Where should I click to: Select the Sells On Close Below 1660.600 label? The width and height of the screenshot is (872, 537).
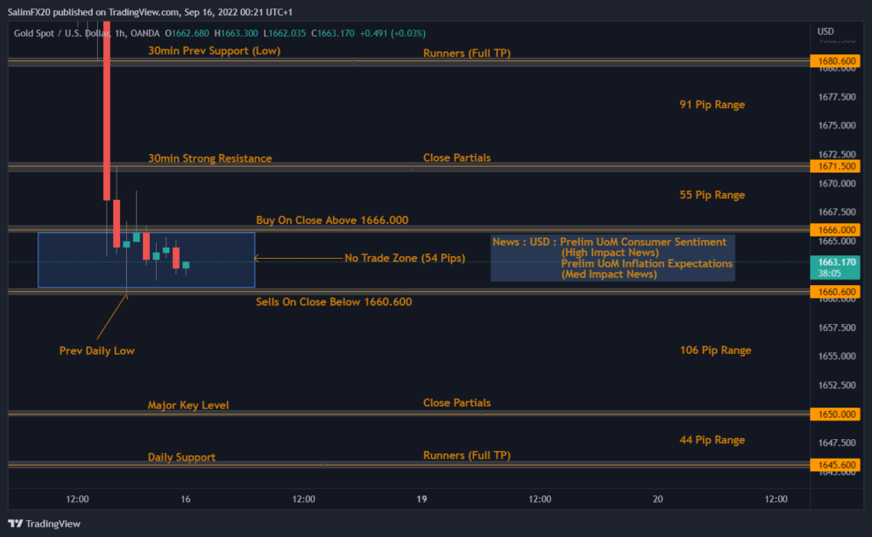pyautogui.click(x=334, y=301)
